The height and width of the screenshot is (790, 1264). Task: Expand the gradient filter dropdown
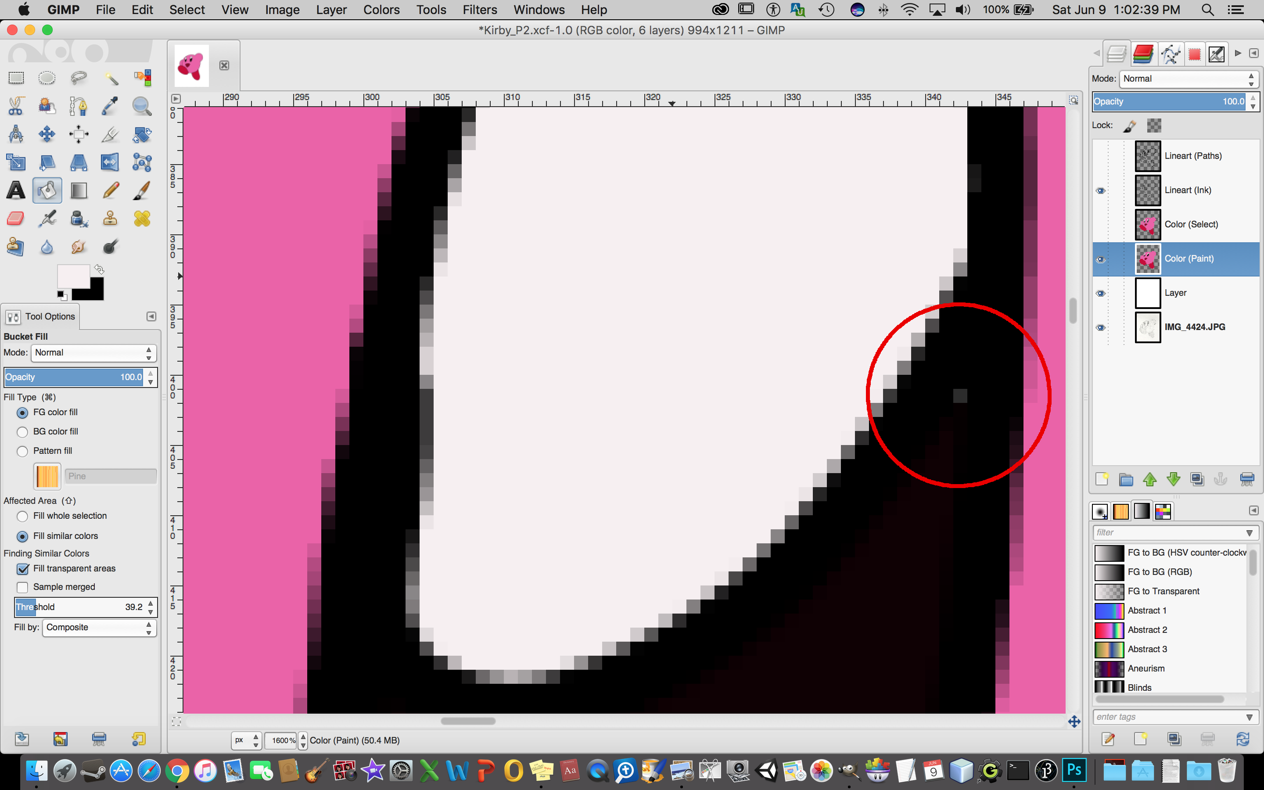click(x=1250, y=533)
